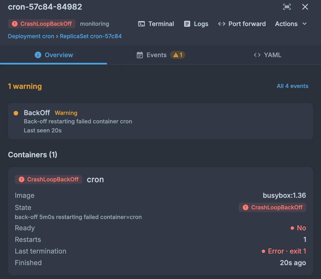This screenshot has height=279, width=321.
Task: Click the orange dot beside BackOff
Action: pyautogui.click(x=16, y=113)
